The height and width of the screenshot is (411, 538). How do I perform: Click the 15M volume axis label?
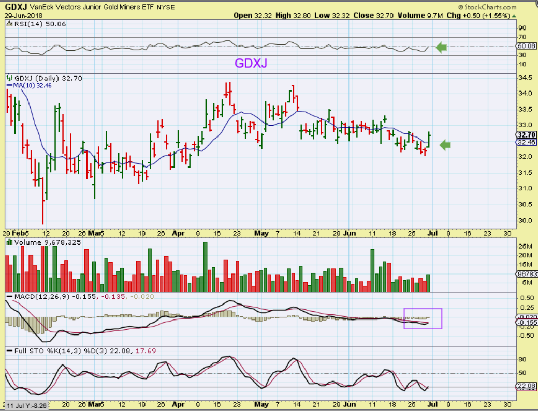point(525,264)
